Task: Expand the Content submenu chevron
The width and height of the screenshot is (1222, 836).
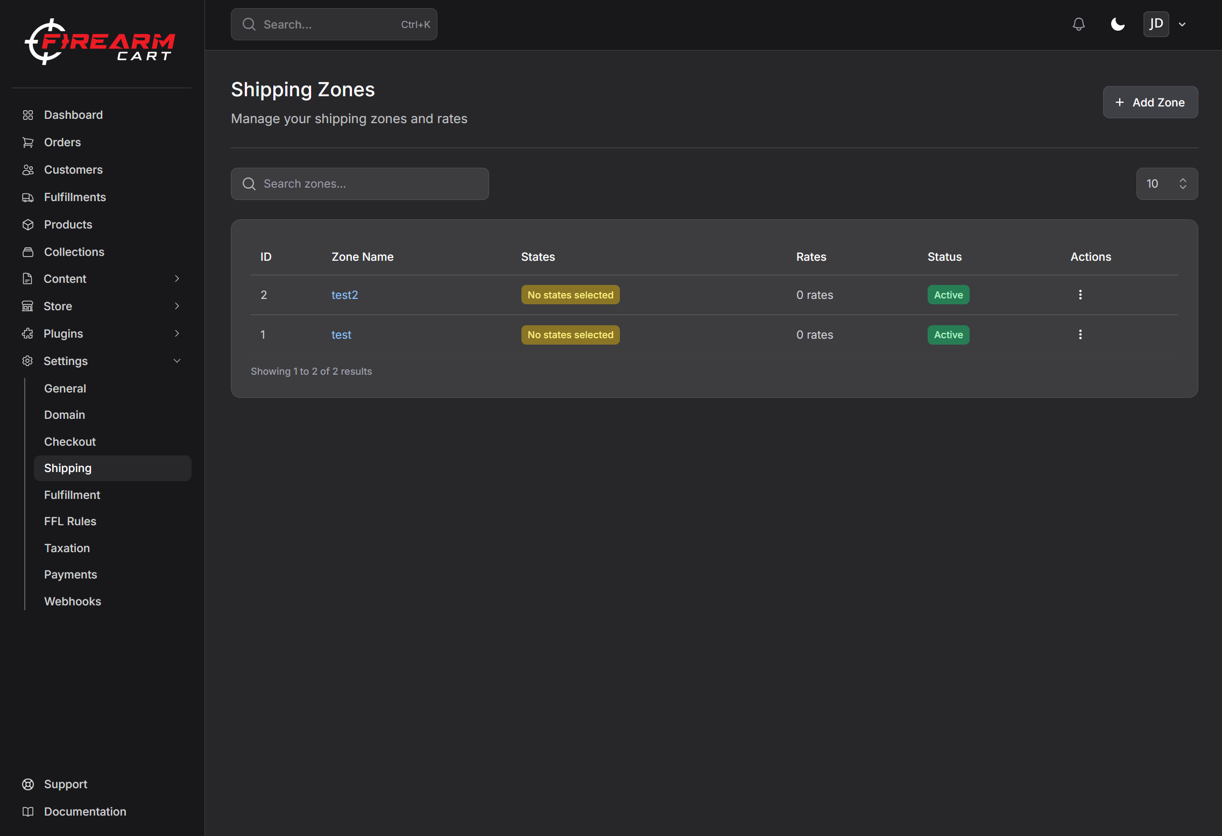Action: (177, 278)
